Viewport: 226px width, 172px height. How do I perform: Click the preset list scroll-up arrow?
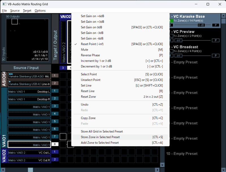pos(223,16)
